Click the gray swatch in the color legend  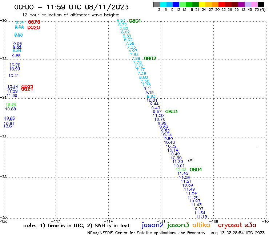pos(157,4)
